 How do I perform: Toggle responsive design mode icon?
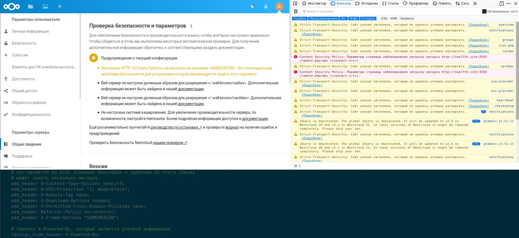point(501,4)
